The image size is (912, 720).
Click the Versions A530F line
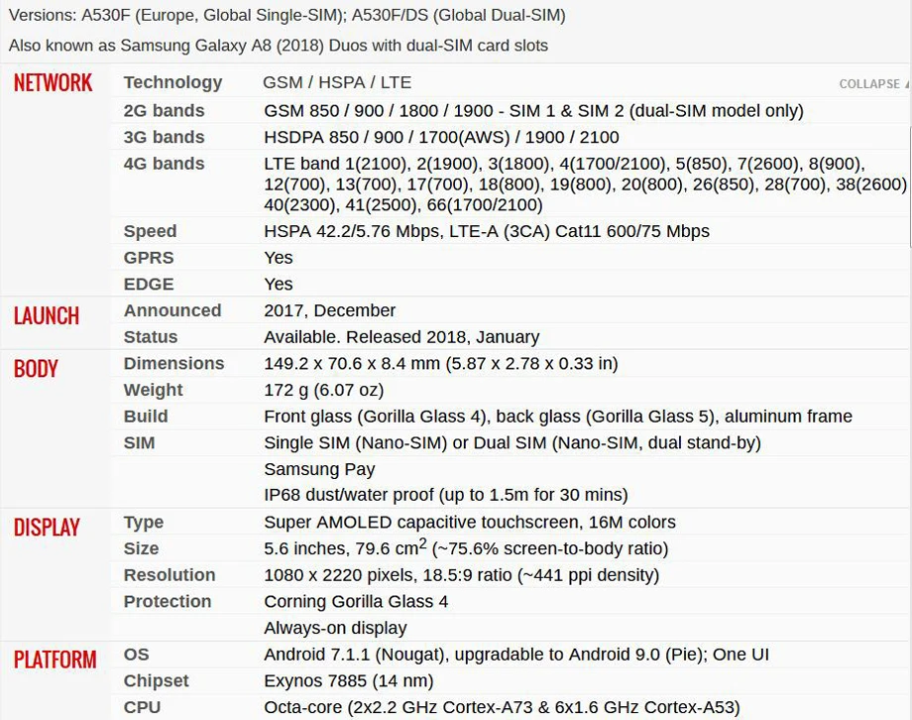tap(287, 15)
